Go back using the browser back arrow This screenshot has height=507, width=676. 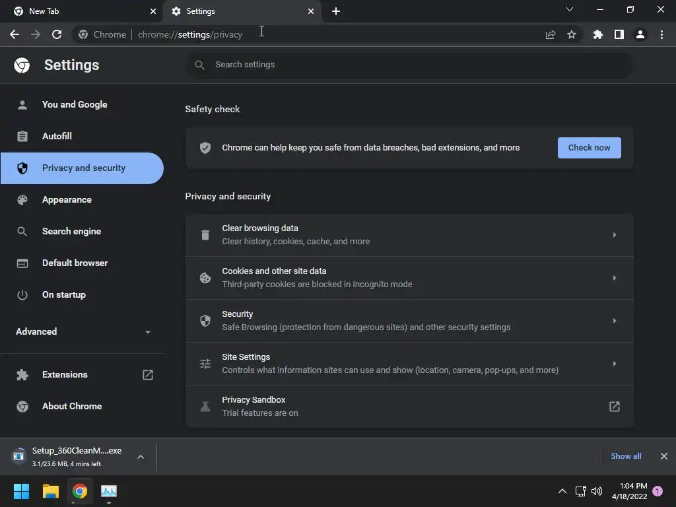(15, 34)
